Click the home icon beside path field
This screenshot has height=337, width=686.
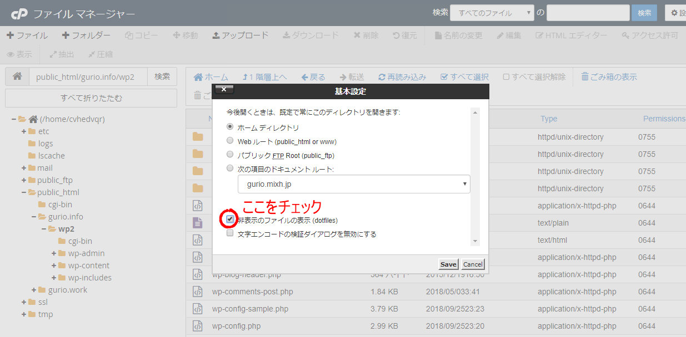[17, 76]
